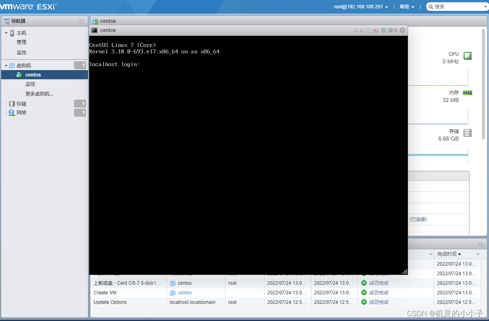Collapse the 主机 section

tap(6, 33)
